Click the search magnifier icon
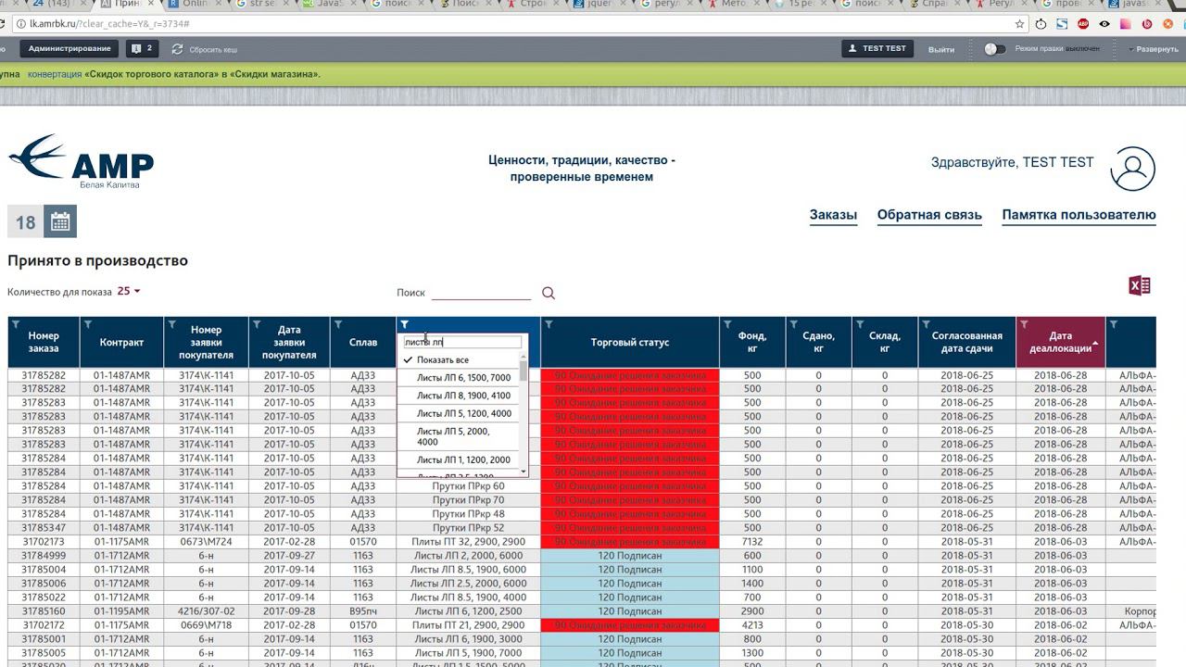1186x667 pixels. pos(549,293)
